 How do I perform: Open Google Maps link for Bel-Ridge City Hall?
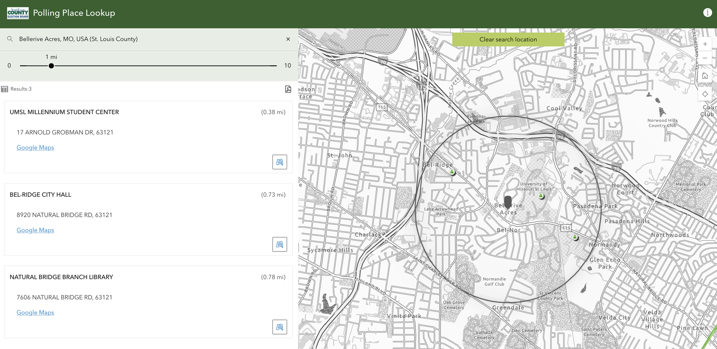click(x=35, y=230)
